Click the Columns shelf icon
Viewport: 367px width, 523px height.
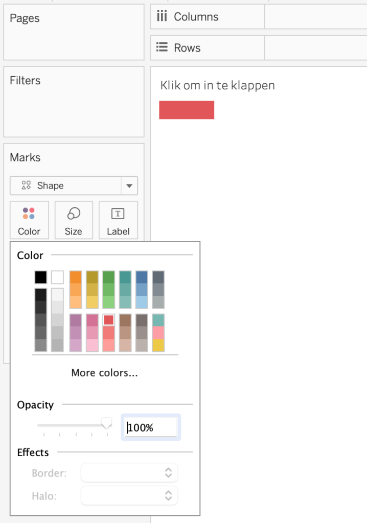(x=162, y=16)
